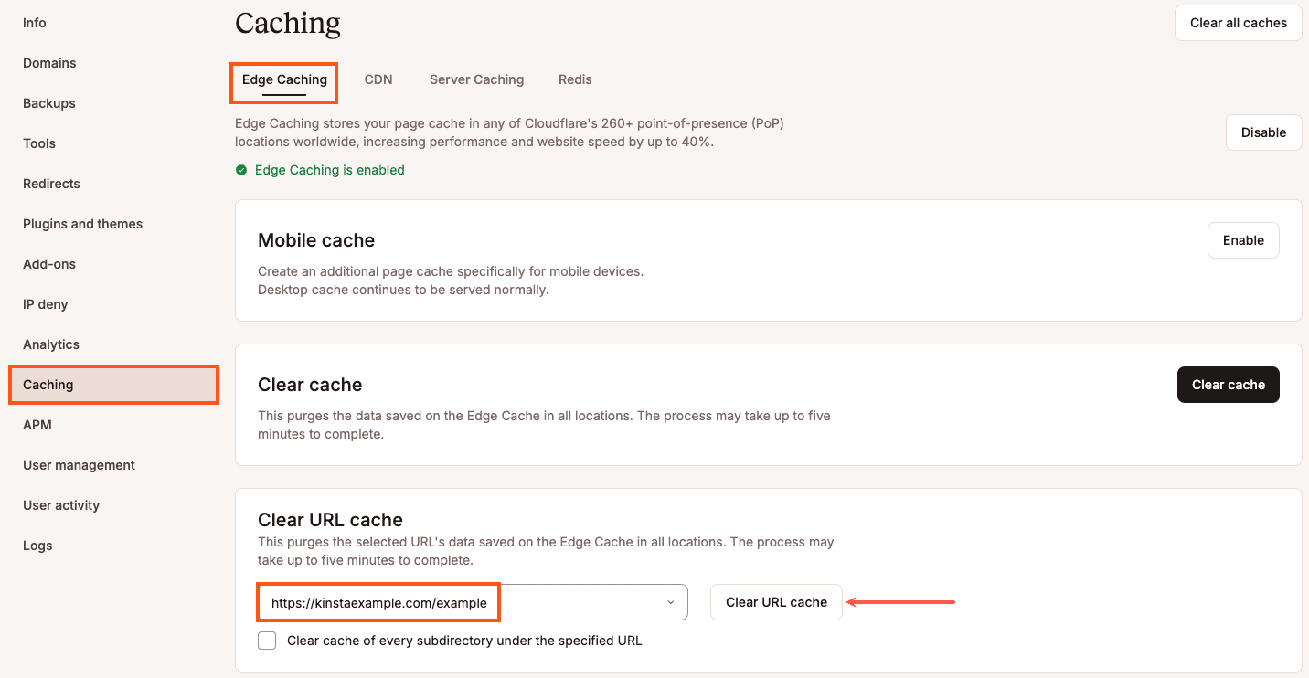Open the Clear URL cache dropdown selector

pyautogui.click(x=670, y=602)
